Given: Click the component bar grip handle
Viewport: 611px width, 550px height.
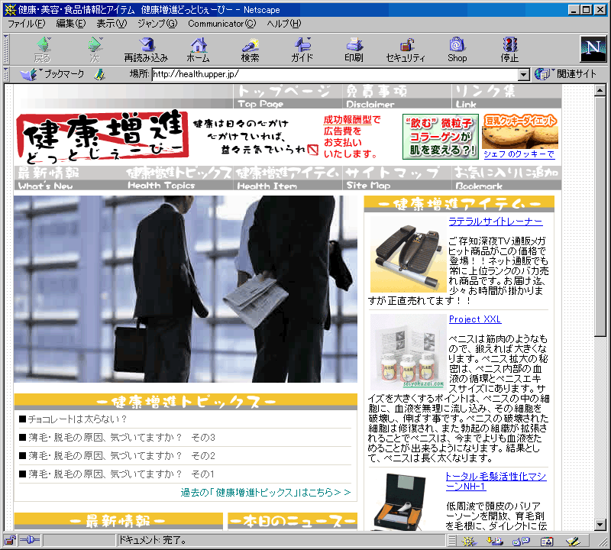Looking at the screenshot, I should [452, 541].
